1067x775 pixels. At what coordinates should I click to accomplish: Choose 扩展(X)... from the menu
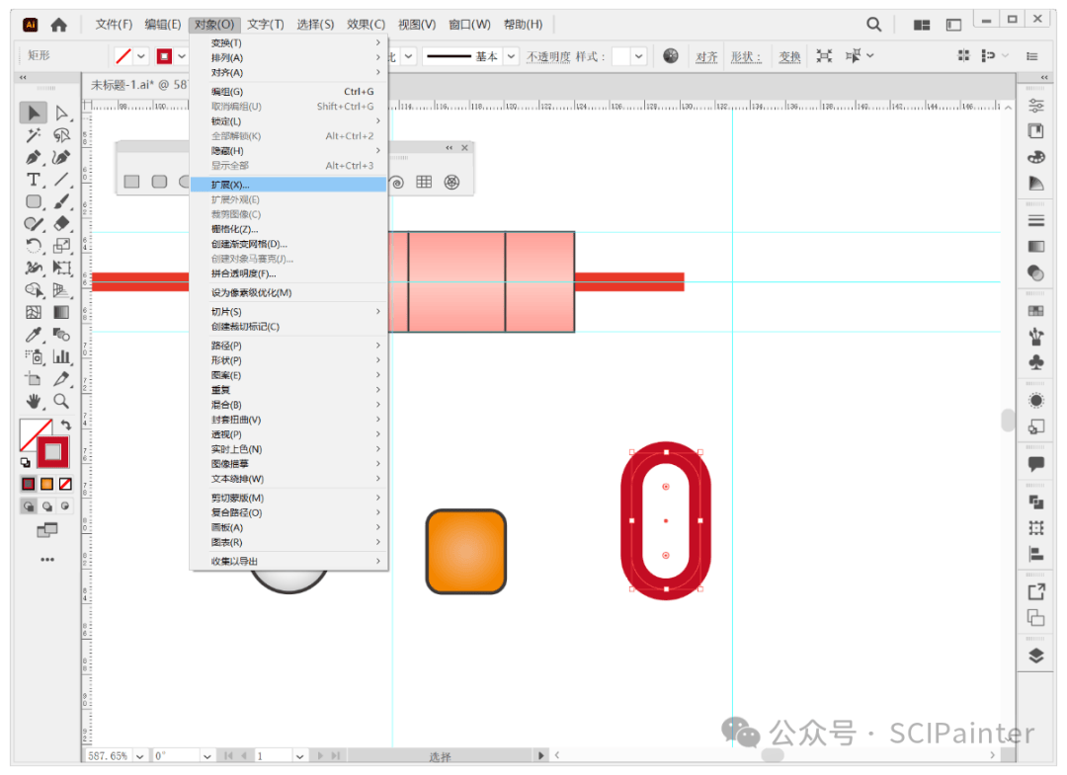(x=288, y=185)
